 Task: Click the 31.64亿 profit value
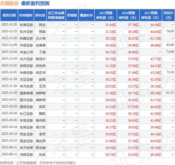click(x=110, y=25)
